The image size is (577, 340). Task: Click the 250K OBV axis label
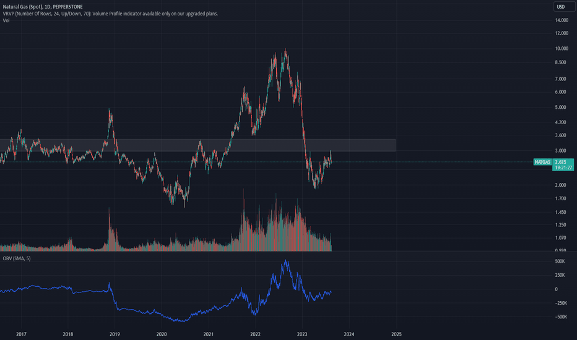coord(560,275)
